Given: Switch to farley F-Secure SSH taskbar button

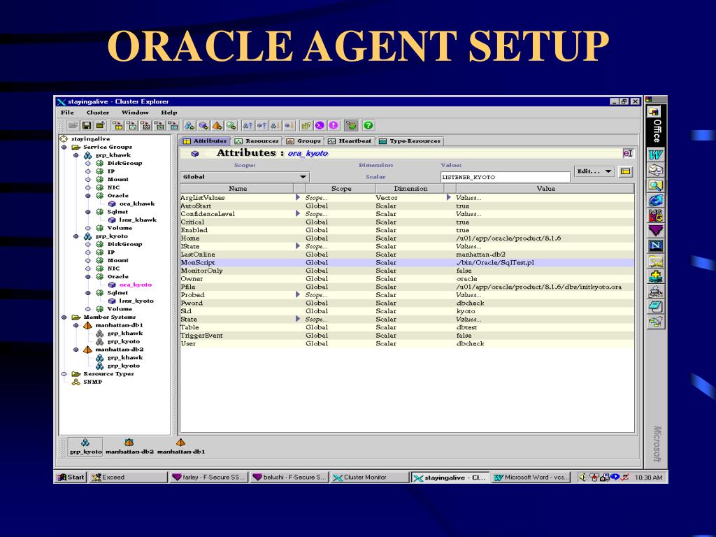Looking at the screenshot, I should [209, 477].
